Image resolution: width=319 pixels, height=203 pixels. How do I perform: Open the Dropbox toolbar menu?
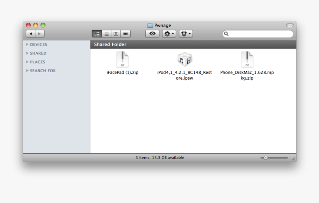point(186,34)
